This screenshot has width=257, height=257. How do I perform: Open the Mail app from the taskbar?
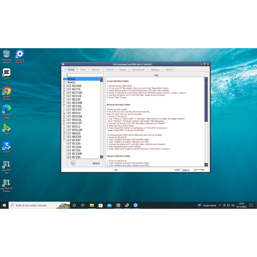click(109, 205)
